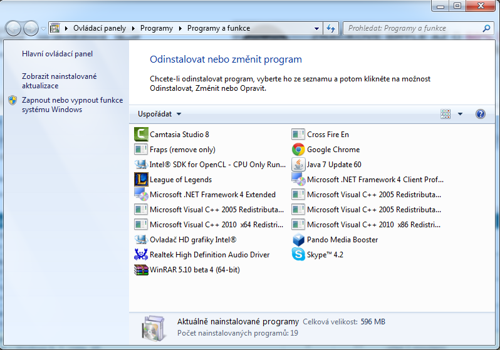Select Realtek High Definition Audio Driver entry

tap(202, 254)
